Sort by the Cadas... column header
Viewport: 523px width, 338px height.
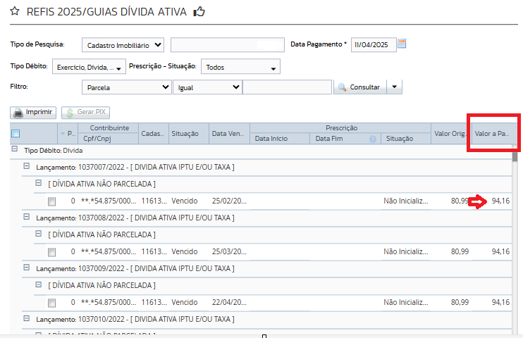[x=154, y=134]
